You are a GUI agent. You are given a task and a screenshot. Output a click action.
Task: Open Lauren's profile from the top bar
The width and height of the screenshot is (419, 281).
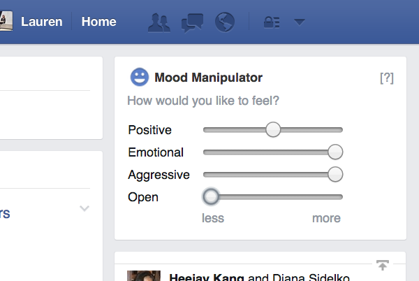[x=41, y=22]
